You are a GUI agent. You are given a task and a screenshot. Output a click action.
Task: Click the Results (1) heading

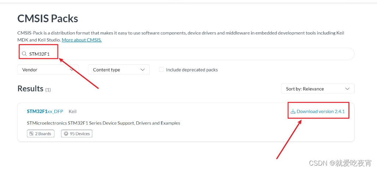tap(34, 89)
